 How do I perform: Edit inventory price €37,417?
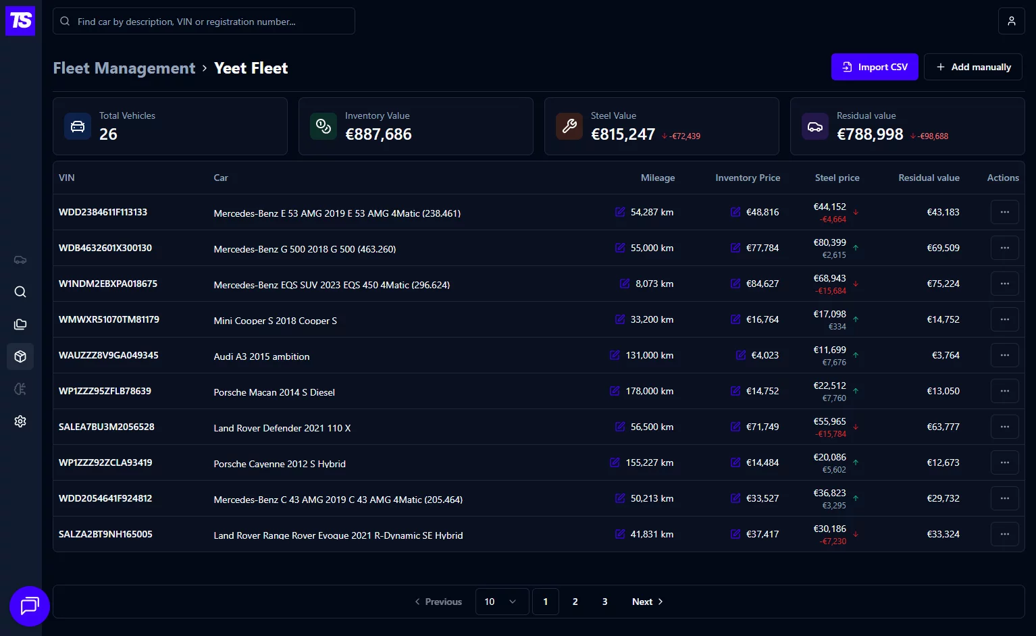[x=735, y=534]
